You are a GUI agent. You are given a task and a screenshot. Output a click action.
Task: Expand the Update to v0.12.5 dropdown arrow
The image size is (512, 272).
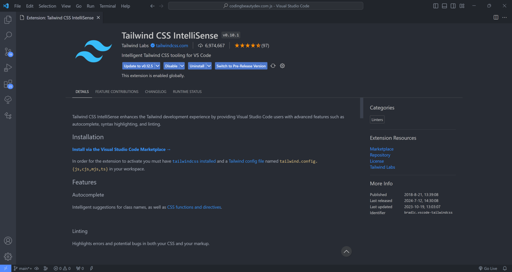coord(157,66)
